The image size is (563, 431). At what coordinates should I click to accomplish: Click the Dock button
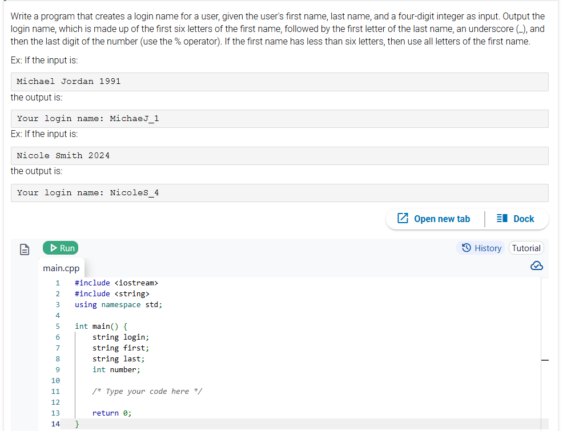[x=514, y=219]
